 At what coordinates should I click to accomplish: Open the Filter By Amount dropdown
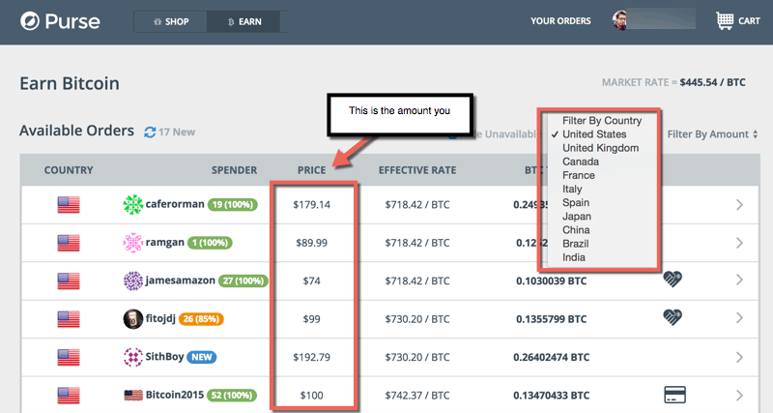click(712, 134)
